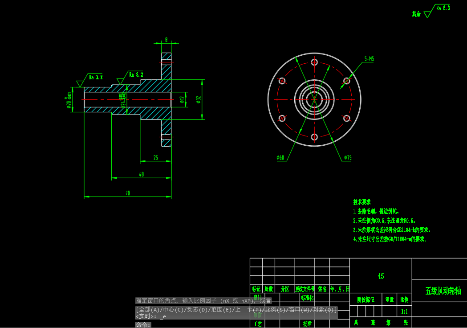This screenshot has width=467, height=328.
Task: Select the '技术要求' heading text
Action: tap(362, 202)
